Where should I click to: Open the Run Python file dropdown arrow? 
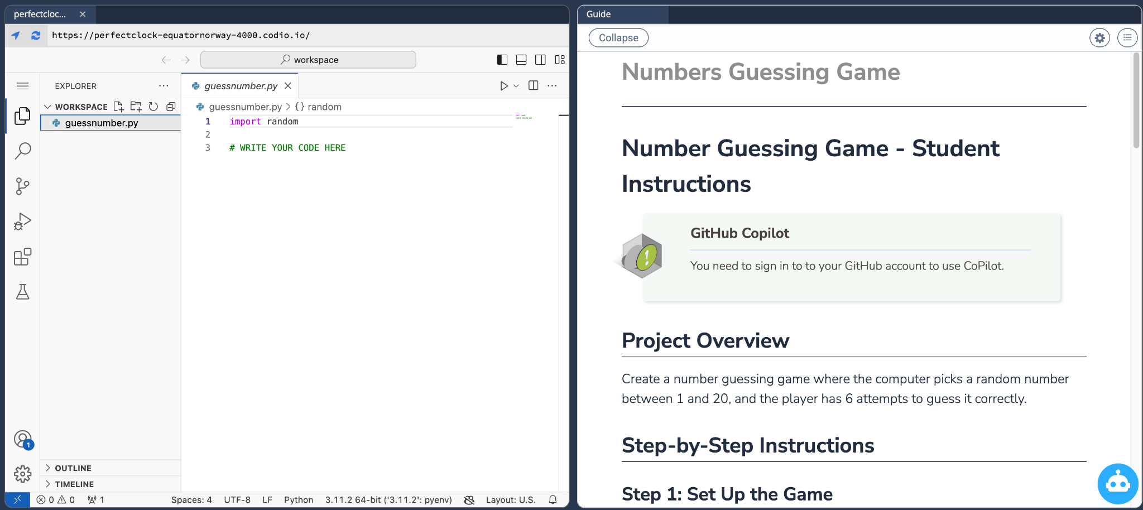pyautogui.click(x=516, y=86)
